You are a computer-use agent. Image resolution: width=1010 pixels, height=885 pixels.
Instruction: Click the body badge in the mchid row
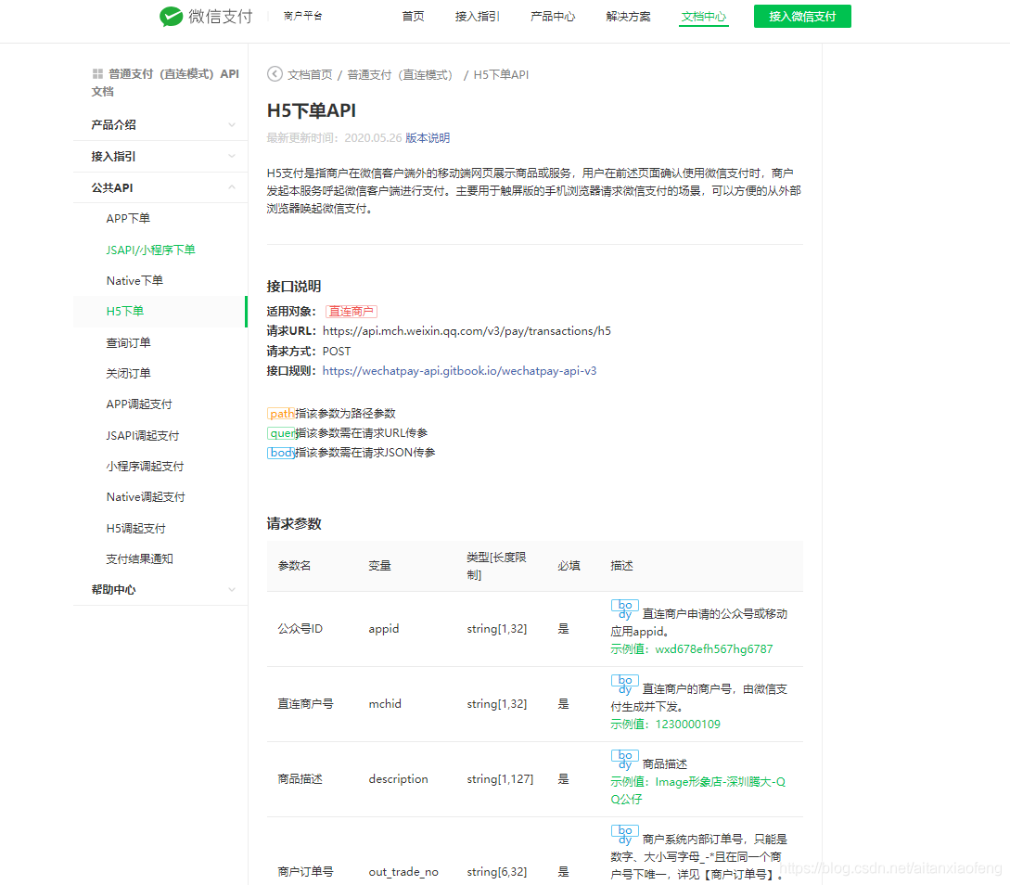624,686
